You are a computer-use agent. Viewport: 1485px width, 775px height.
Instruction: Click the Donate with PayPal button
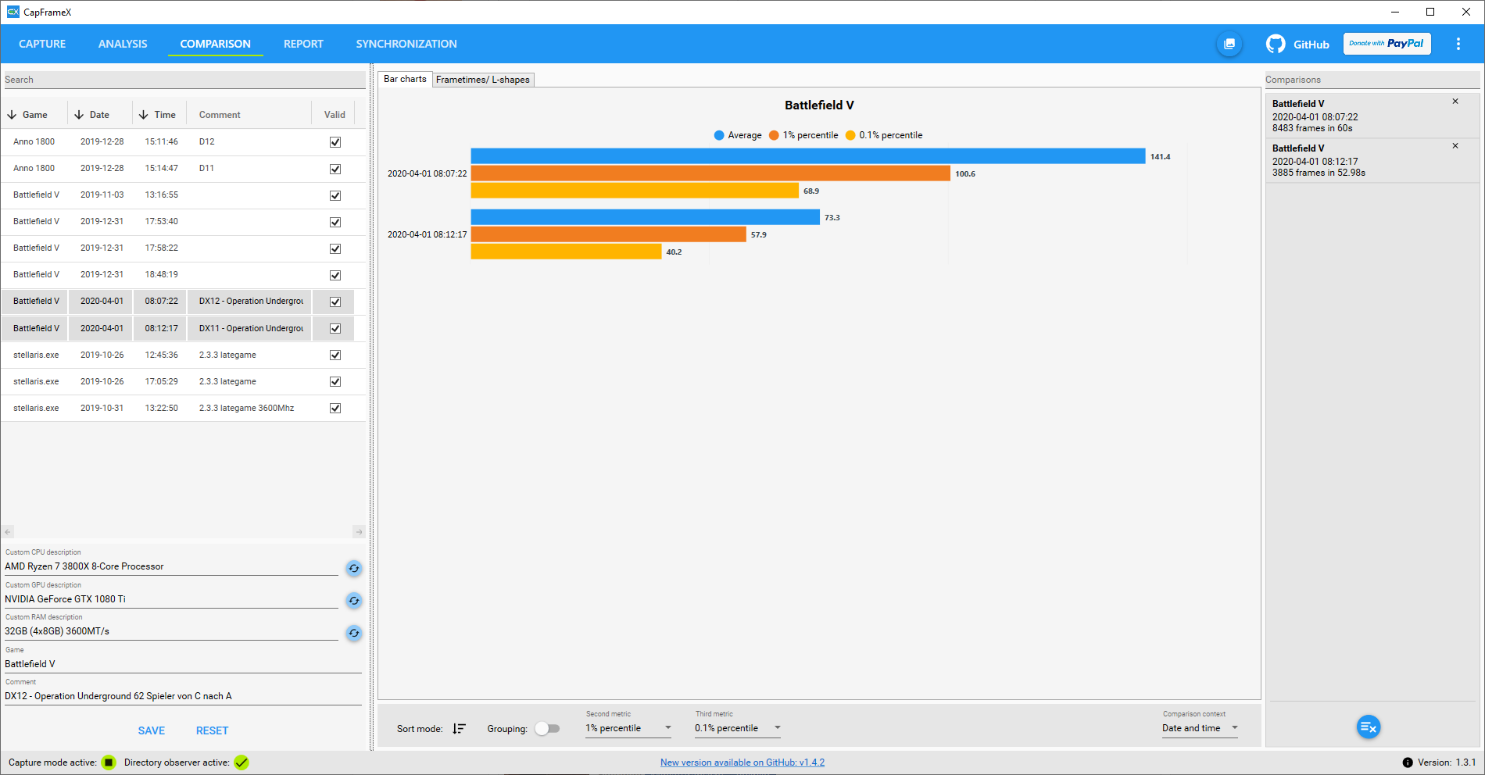click(1387, 44)
